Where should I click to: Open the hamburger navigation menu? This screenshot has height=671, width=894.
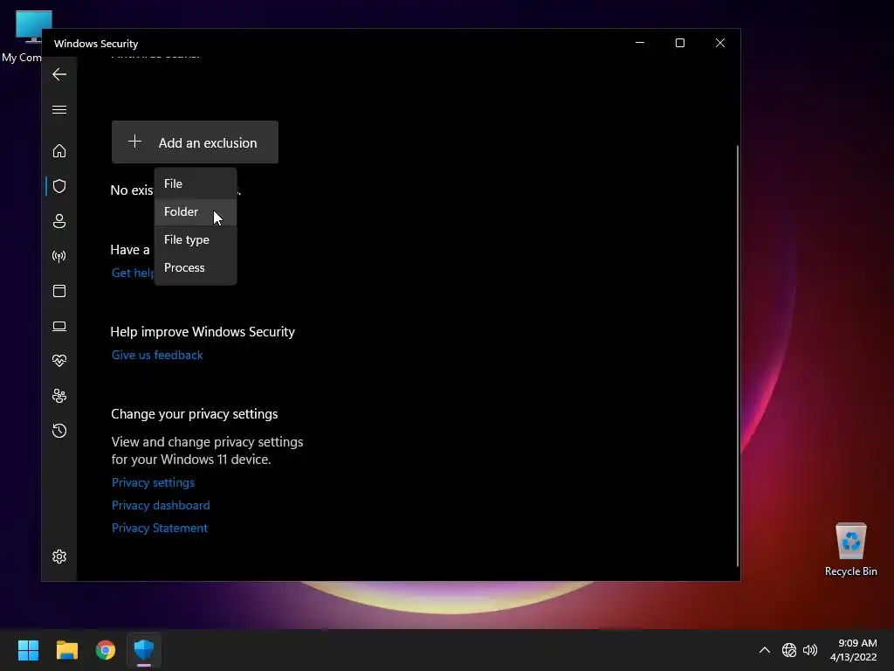click(x=59, y=109)
